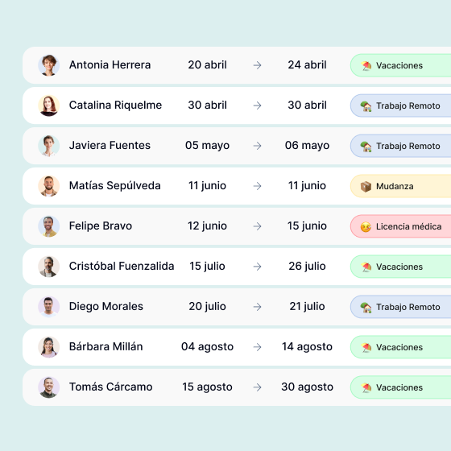The image size is (451, 451).
Task: Click the umbrella icon in Cristóbal Fuenzalida's row
Action: coord(366,267)
